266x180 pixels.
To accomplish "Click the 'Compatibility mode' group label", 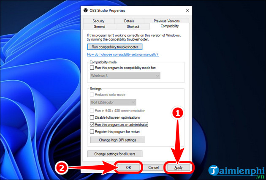I will 103,62.
